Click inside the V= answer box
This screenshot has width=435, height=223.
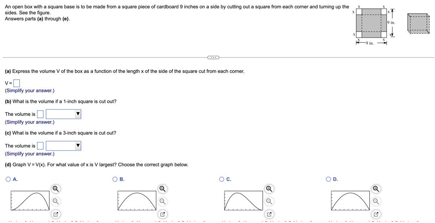tap(16, 83)
